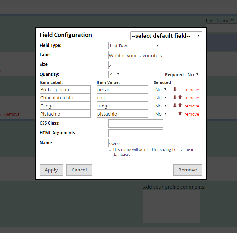Viewport: 237px width, 233px height.
Task: Click the Butter pecan item label field
Action: click(x=65, y=89)
